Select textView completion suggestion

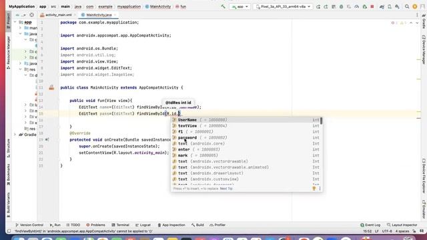(x=246, y=126)
